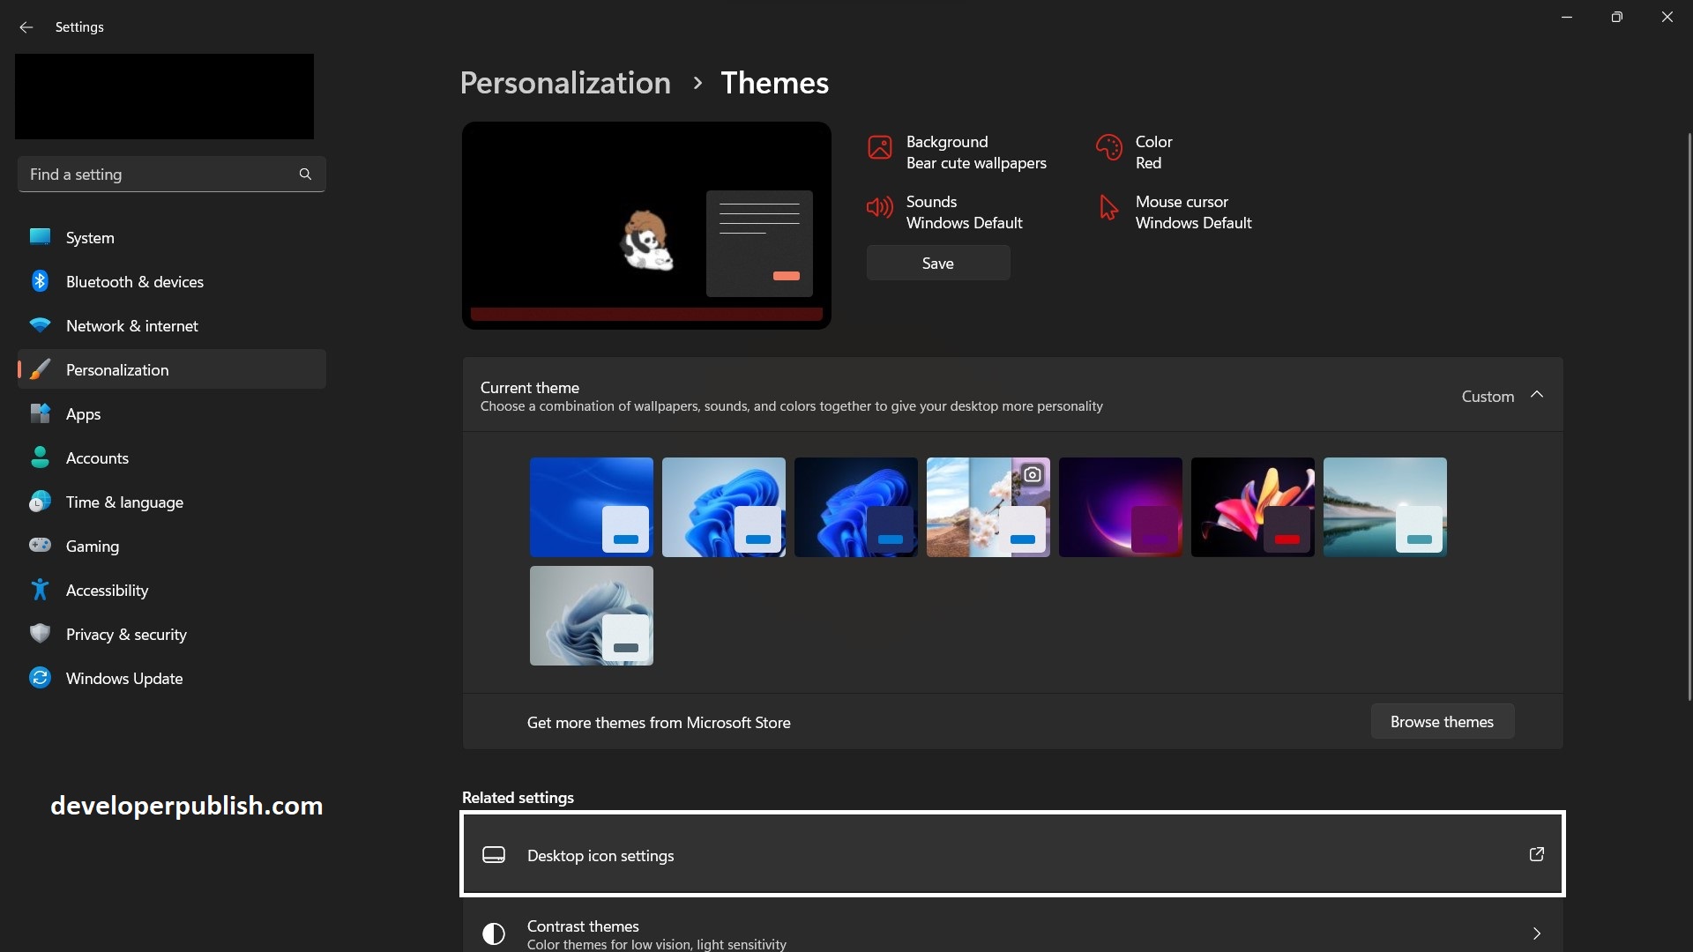Click the Save button for theme settings

tap(937, 263)
